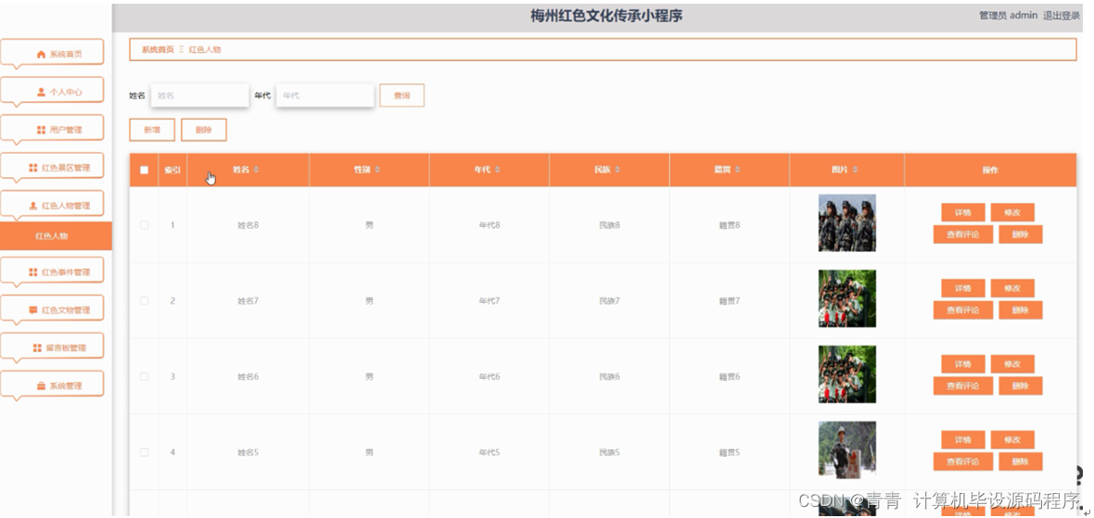
Task: Expand the 留言板管理 sidebar menu
Action: pos(52,347)
